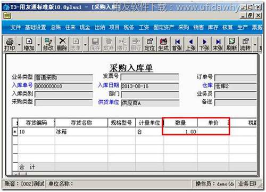Click the 增行 add row icon
The width and height of the screenshot is (266, 192).
[122, 44]
